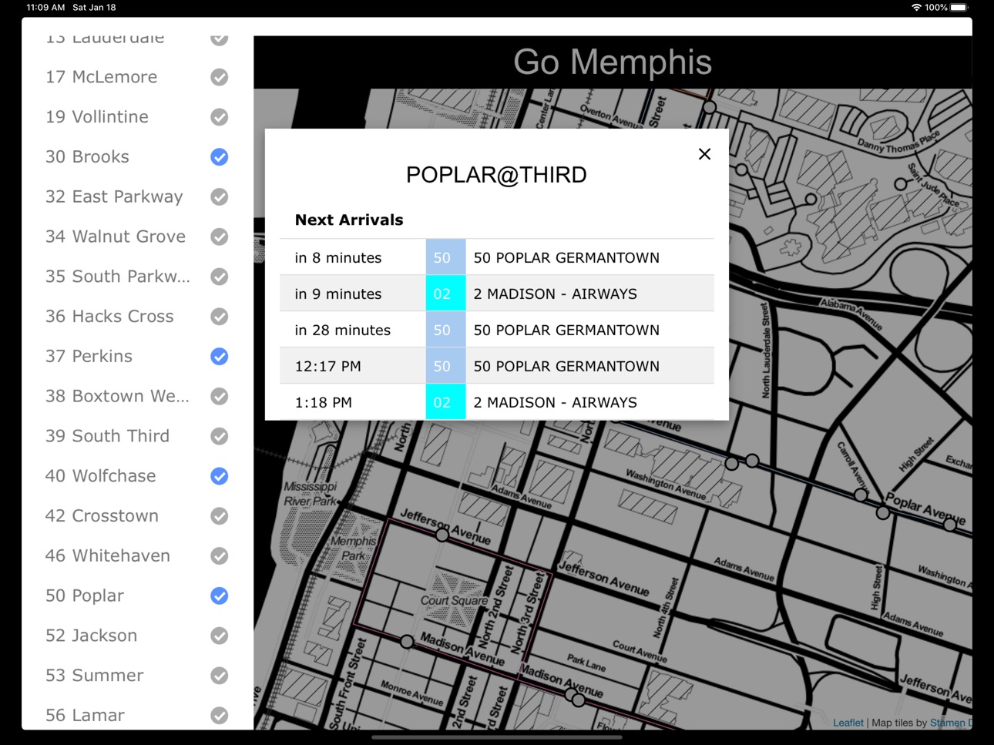Select the 1:18 PM arrival time
The height and width of the screenshot is (745, 994).
pos(323,403)
